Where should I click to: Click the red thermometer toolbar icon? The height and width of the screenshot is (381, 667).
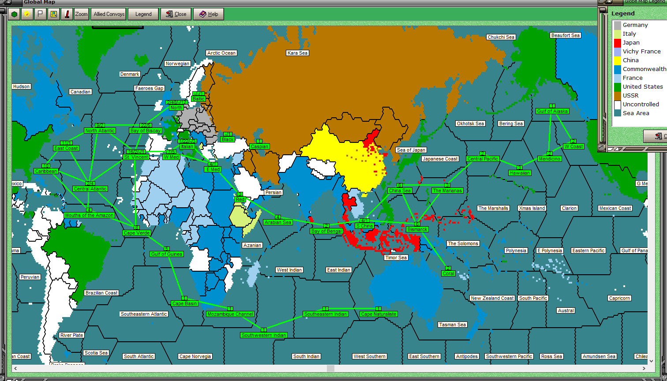(67, 14)
